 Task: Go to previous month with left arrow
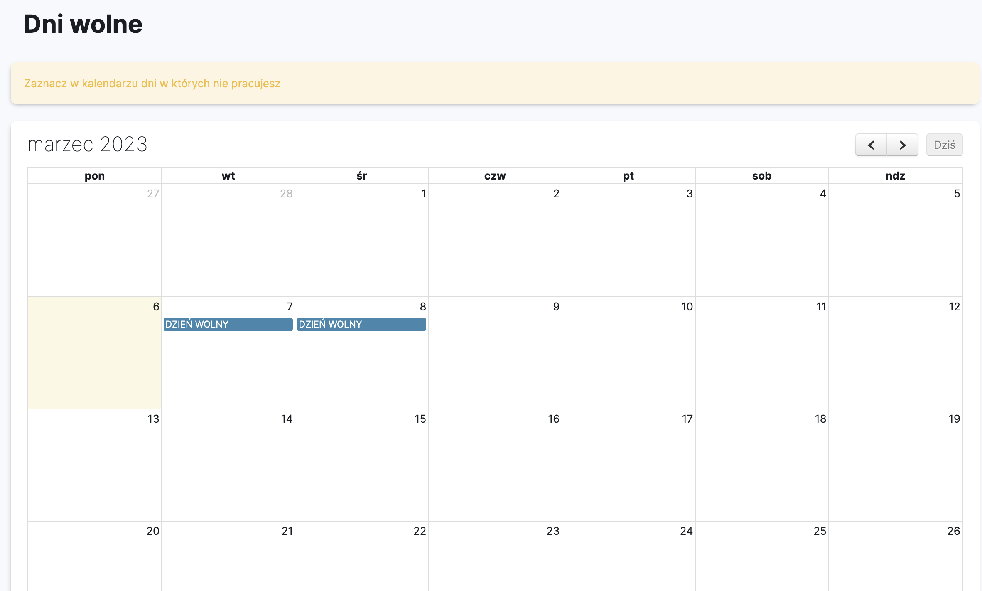point(871,145)
